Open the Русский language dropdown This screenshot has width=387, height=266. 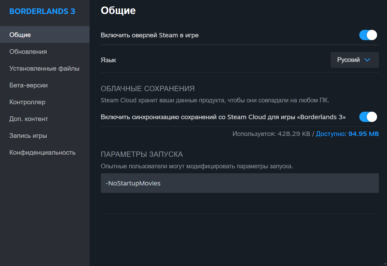[355, 60]
